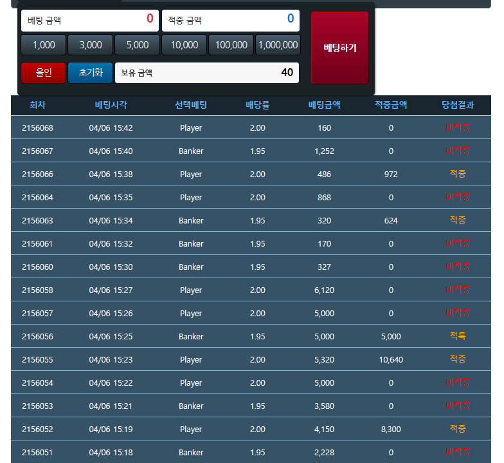
Task: Sort by the 회차 column header
Action: pyautogui.click(x=37, y=105)
